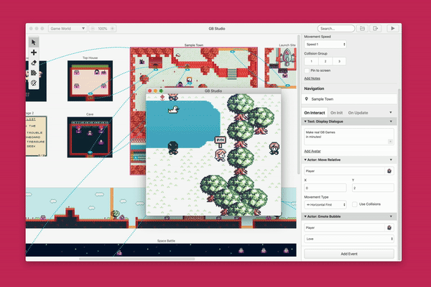Pick the Collisions brick tool
Image resolution: width=431 pixels, height=287 pixels.
34,73
